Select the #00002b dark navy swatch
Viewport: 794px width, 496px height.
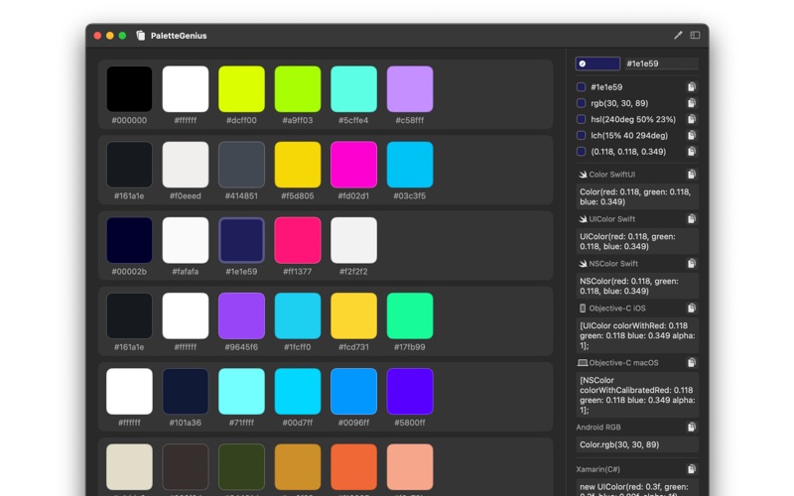[x=129, y=240]
